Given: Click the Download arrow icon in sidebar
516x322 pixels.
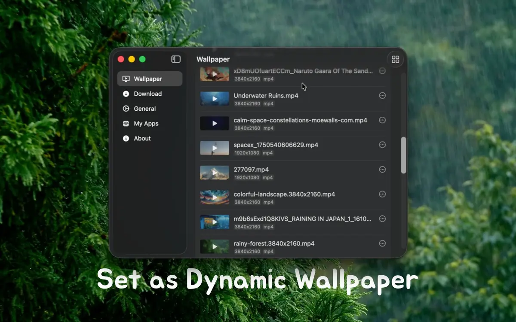Looking at the screenshot, I should point(126,94).
